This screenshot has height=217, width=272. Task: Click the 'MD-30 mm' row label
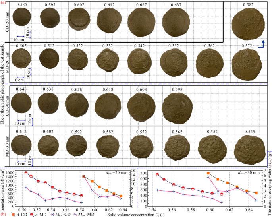pyautogui.click(x=7, y=147)
